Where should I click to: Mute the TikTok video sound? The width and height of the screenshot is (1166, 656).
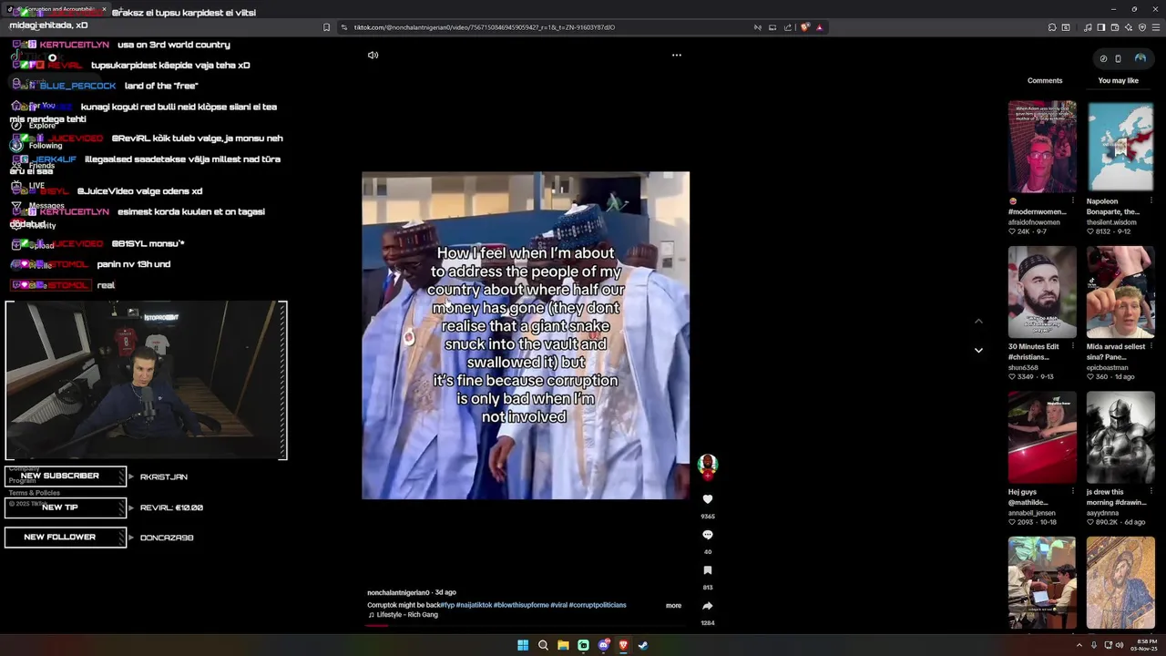[x=373, y=56]
